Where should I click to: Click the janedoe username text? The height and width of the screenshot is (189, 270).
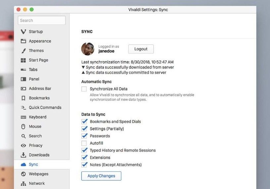[x=106, y=51]
